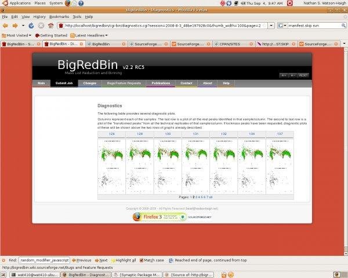Click the SourceForge.net logo

(x=200, y=217)
